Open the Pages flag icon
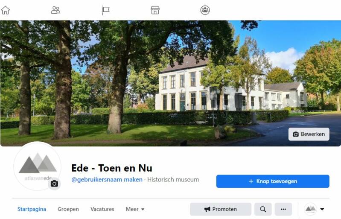341x219 pixels. [x=106, y=10]
